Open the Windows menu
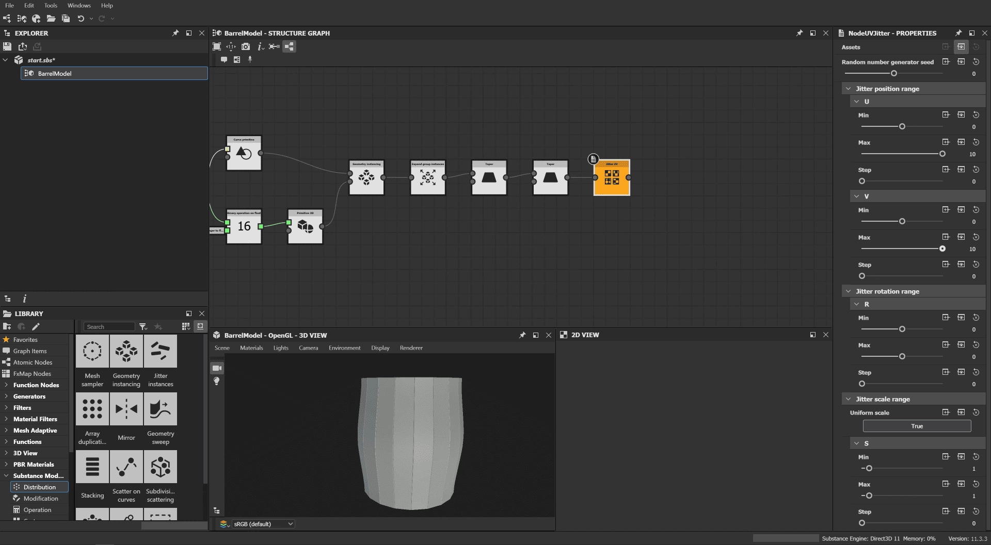The height and width of the screenshot is (545, 991). (79, 5)
